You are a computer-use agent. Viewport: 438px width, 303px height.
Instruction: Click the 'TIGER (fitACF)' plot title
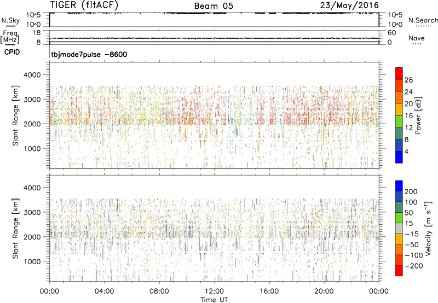pos(84,5)
